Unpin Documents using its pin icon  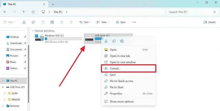point(25,49)
